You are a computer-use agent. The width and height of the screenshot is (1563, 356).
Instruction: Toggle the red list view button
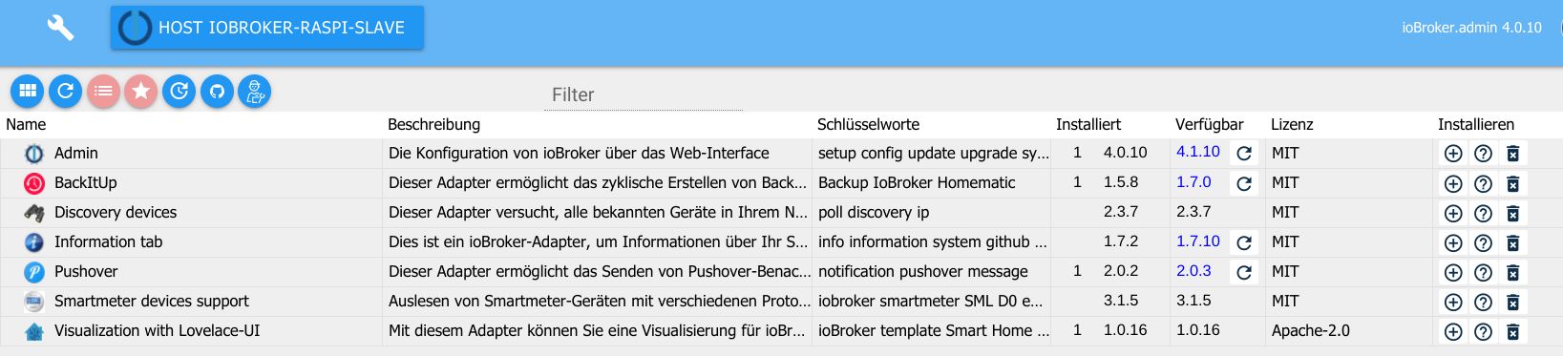103,91
